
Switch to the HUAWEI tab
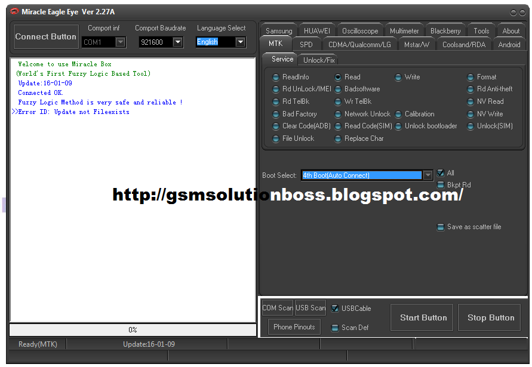316,31
